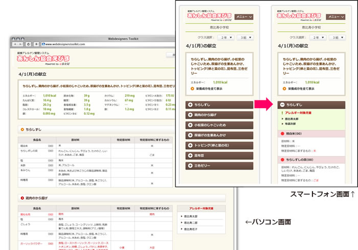Click the 0.093 mg value
This screenshot has width=358, height=250.
point(49,113)
